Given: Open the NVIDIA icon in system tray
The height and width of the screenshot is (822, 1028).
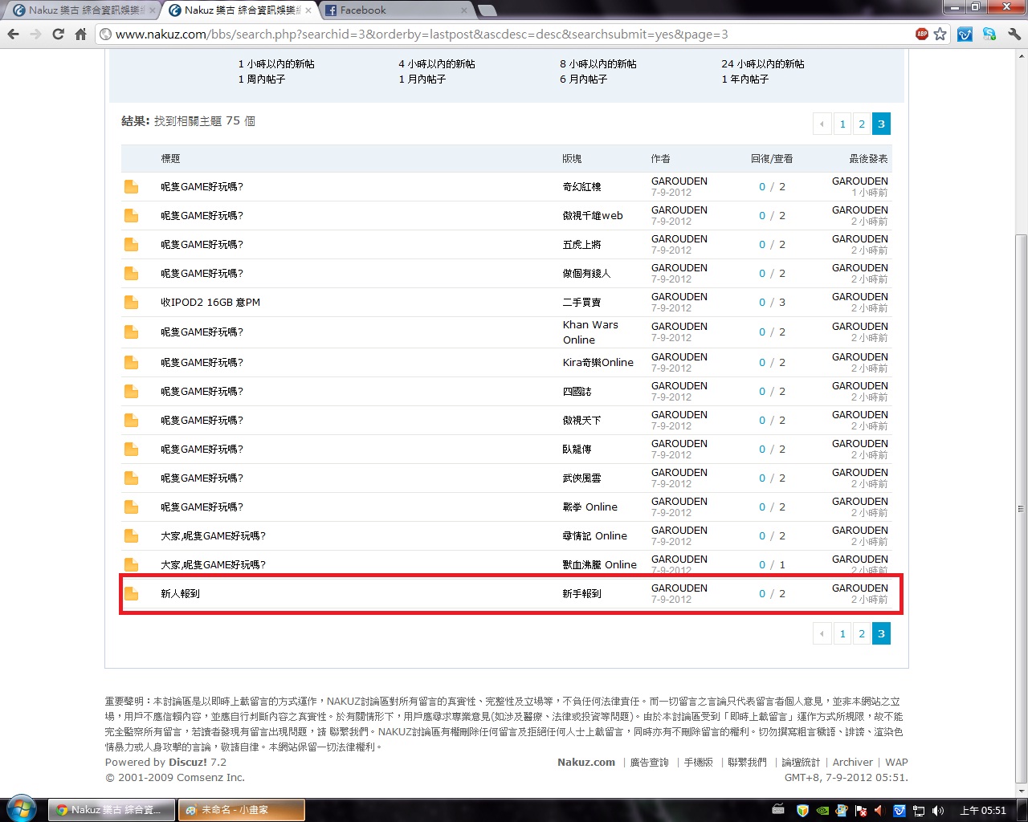Looking at the screenshot, I should pyautogui.click(x=822, y=810).
